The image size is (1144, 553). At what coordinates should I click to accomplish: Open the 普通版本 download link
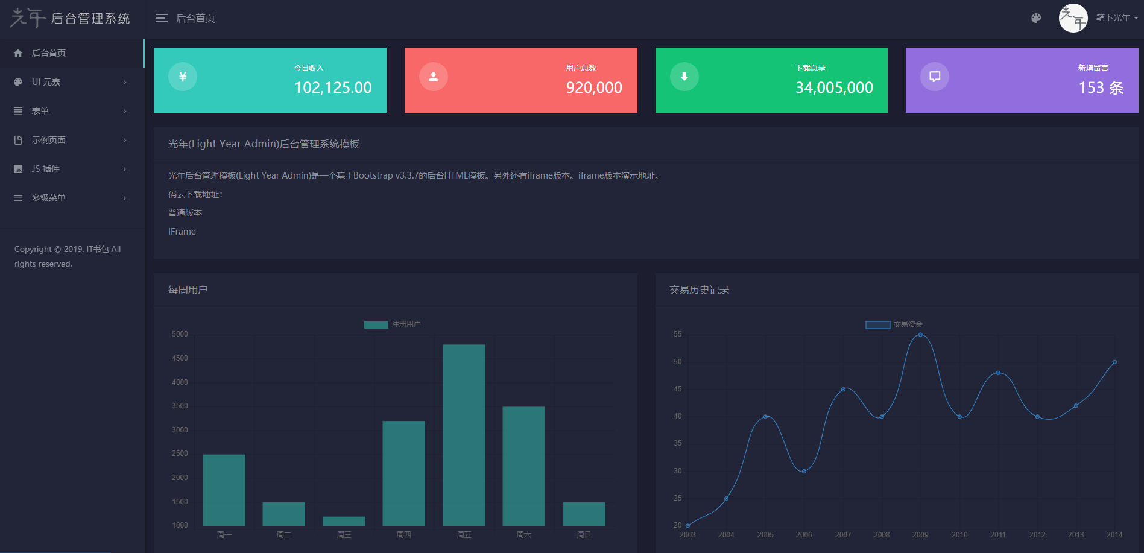(185, 213)
